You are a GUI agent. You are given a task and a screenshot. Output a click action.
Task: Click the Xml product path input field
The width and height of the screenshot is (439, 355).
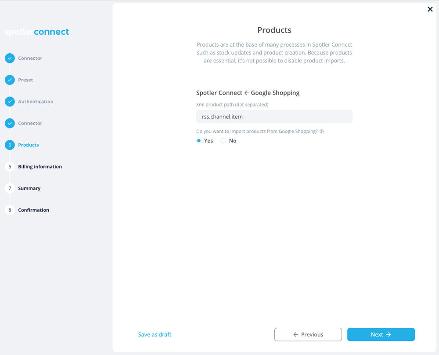point(274,117)
